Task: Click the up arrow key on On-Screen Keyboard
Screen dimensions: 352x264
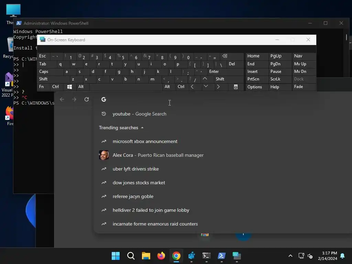Action: [x=205, y=79]
